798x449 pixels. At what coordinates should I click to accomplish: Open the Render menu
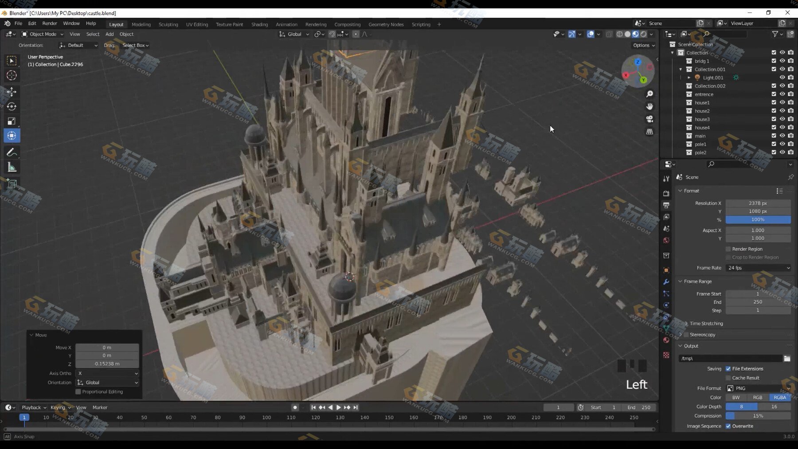click(x=50, y=23)
